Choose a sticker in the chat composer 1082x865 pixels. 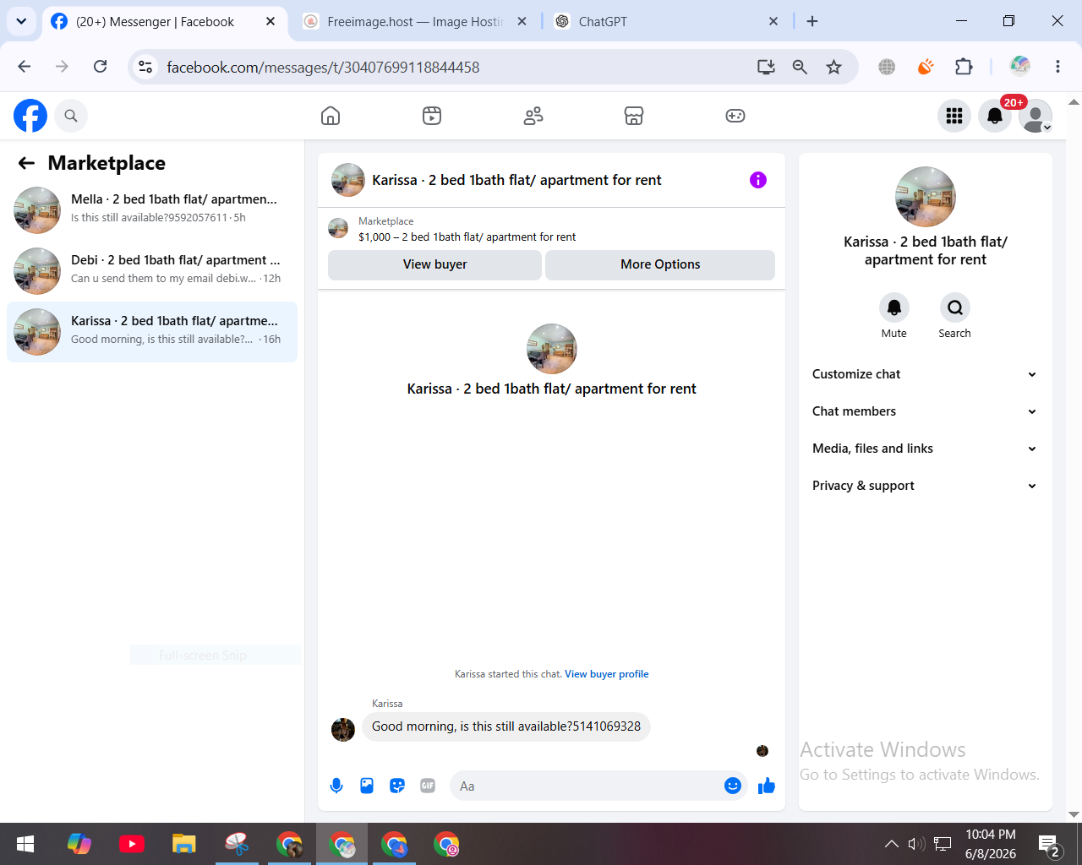[397, 786]
